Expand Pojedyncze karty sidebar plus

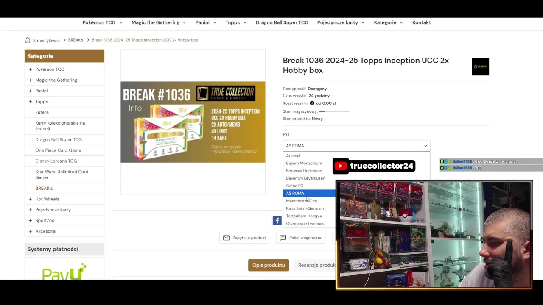(30, 210)
